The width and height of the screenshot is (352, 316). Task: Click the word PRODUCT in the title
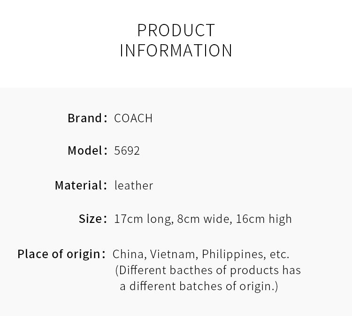176,30
